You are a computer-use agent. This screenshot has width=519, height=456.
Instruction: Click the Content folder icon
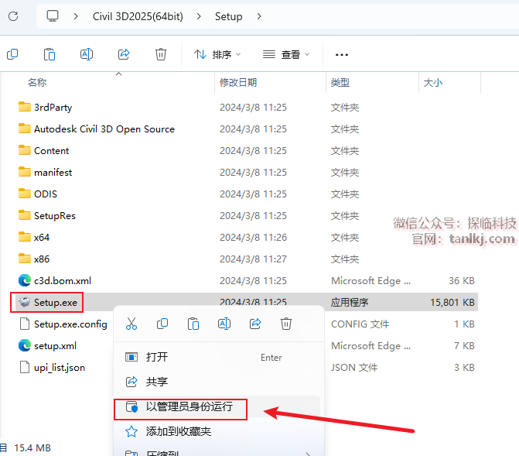(25, 150)
